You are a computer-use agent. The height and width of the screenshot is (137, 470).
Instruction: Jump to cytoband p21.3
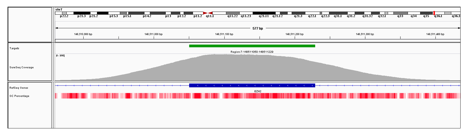pyautogui.click(x=81, y=16)
